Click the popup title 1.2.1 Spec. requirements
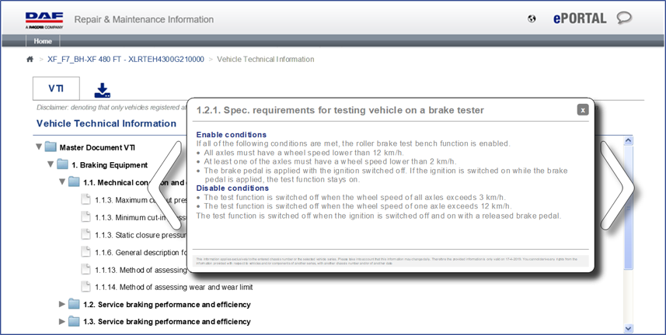This screenshot has width=666, height=335. pyautogui.click(x=340, y=110)
